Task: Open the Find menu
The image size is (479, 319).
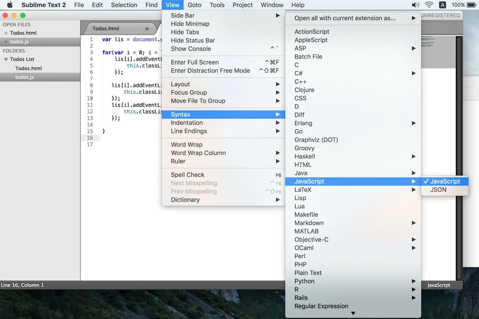Action: click(x=151, y=5)
